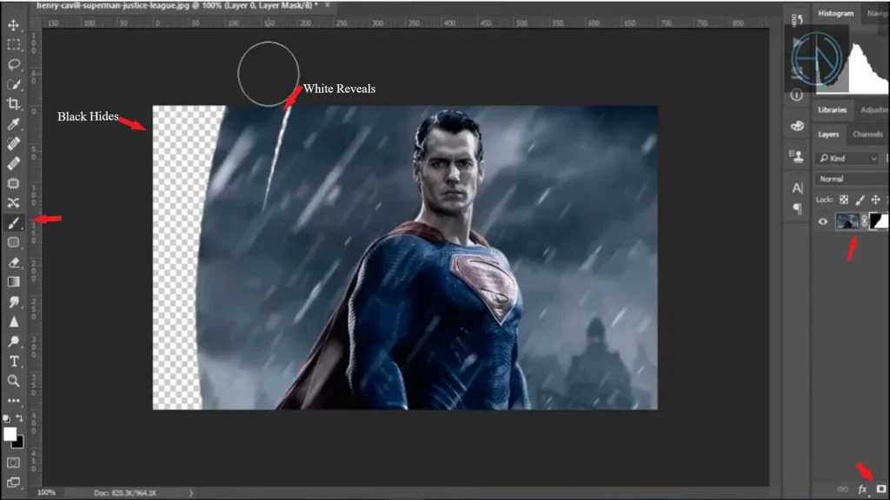The width and height of the screenshot is (890, 500).
Task: Toggle lock transparent pixels
Action: pyautogui.click(x=844, y=200)
